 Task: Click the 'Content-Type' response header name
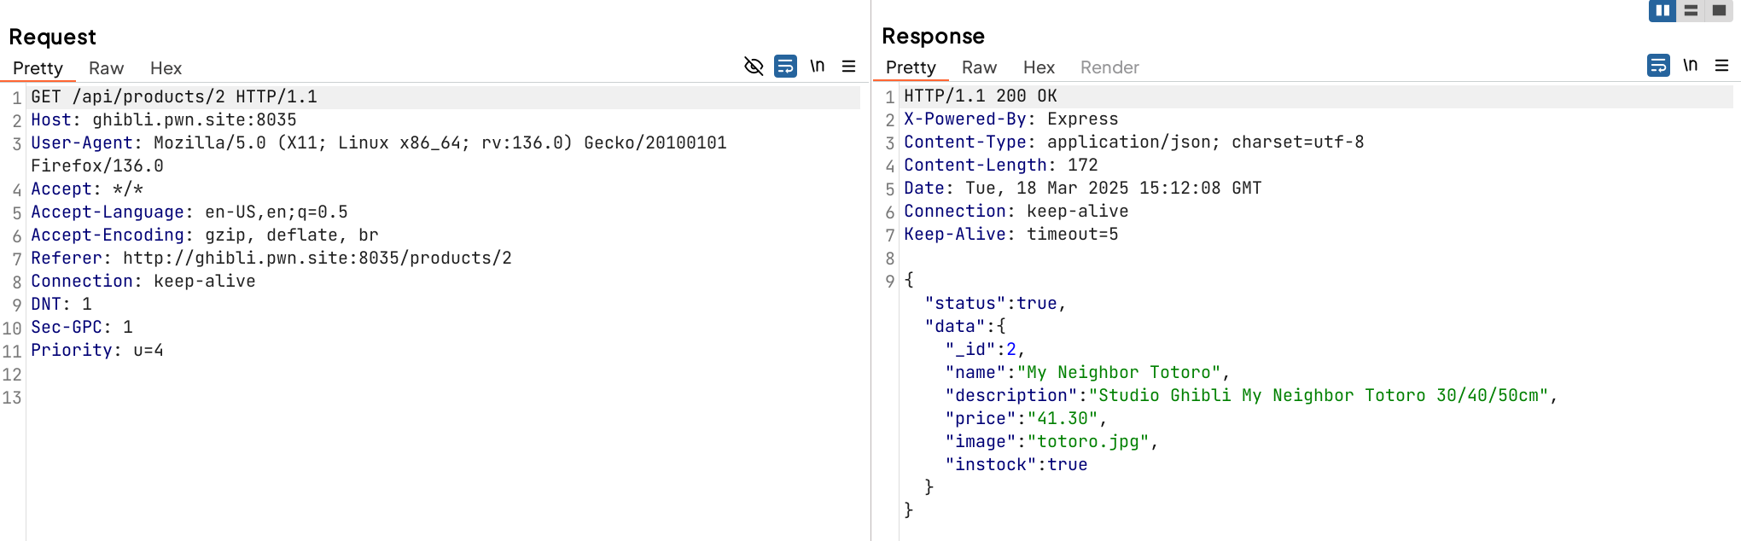965,143
